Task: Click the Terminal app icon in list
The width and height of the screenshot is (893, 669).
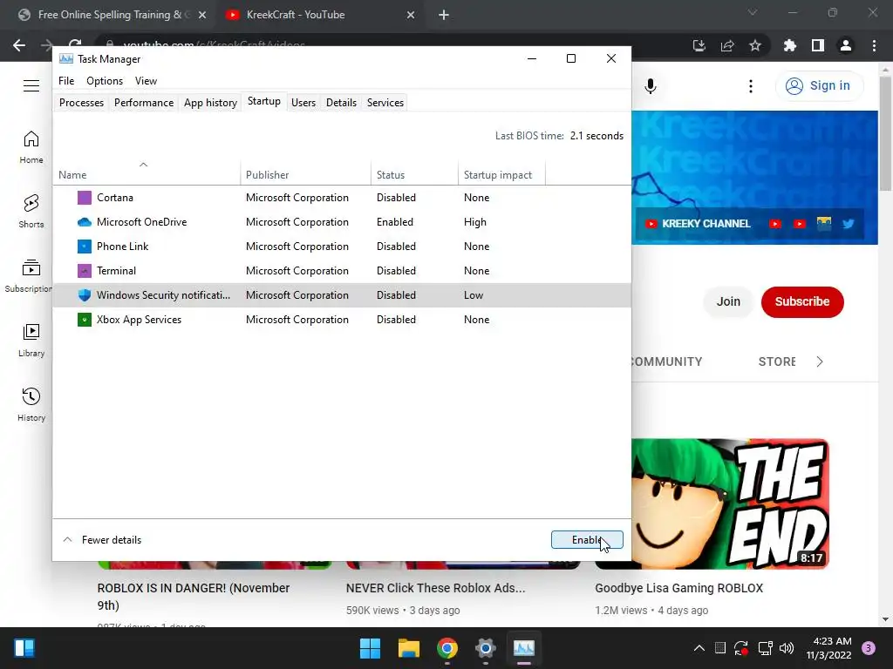Action: (x=85, y=271)
